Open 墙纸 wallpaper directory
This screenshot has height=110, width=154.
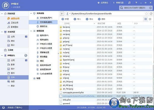coord(43,61)
